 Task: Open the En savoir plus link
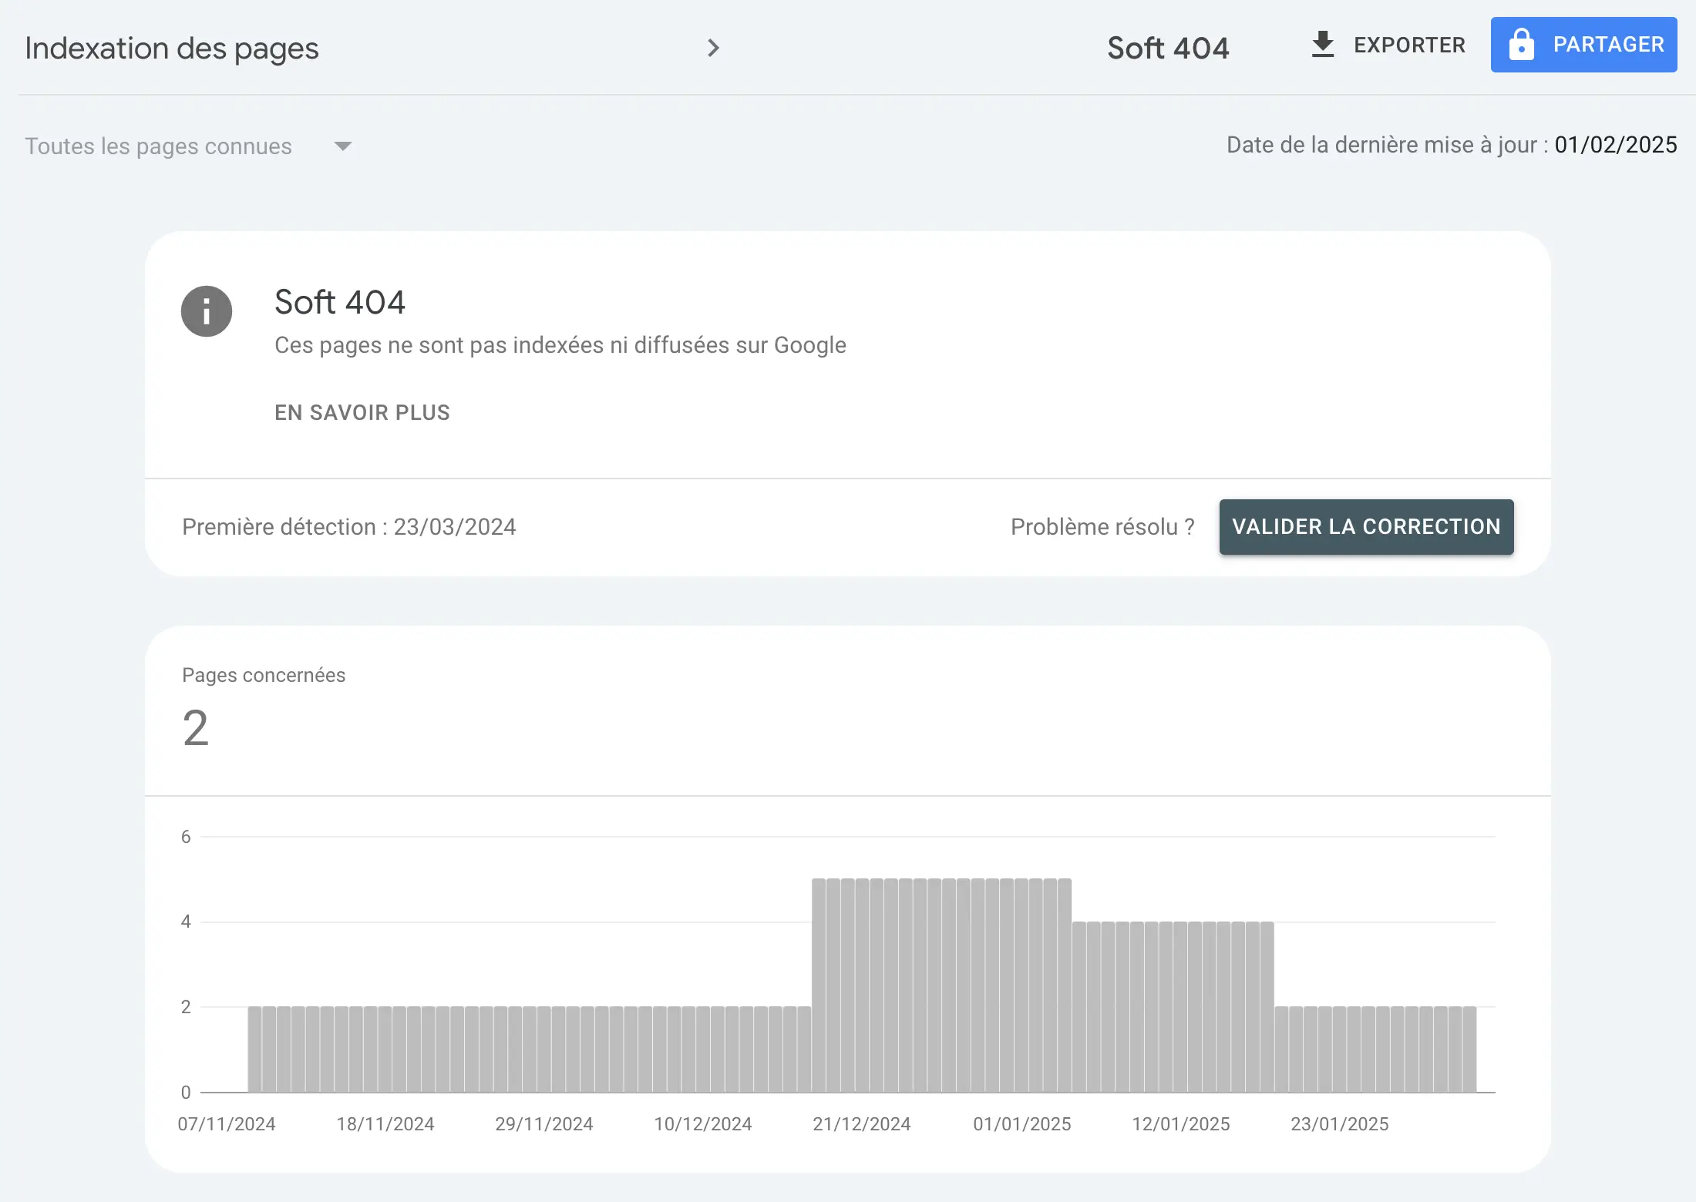click(362, 412)
